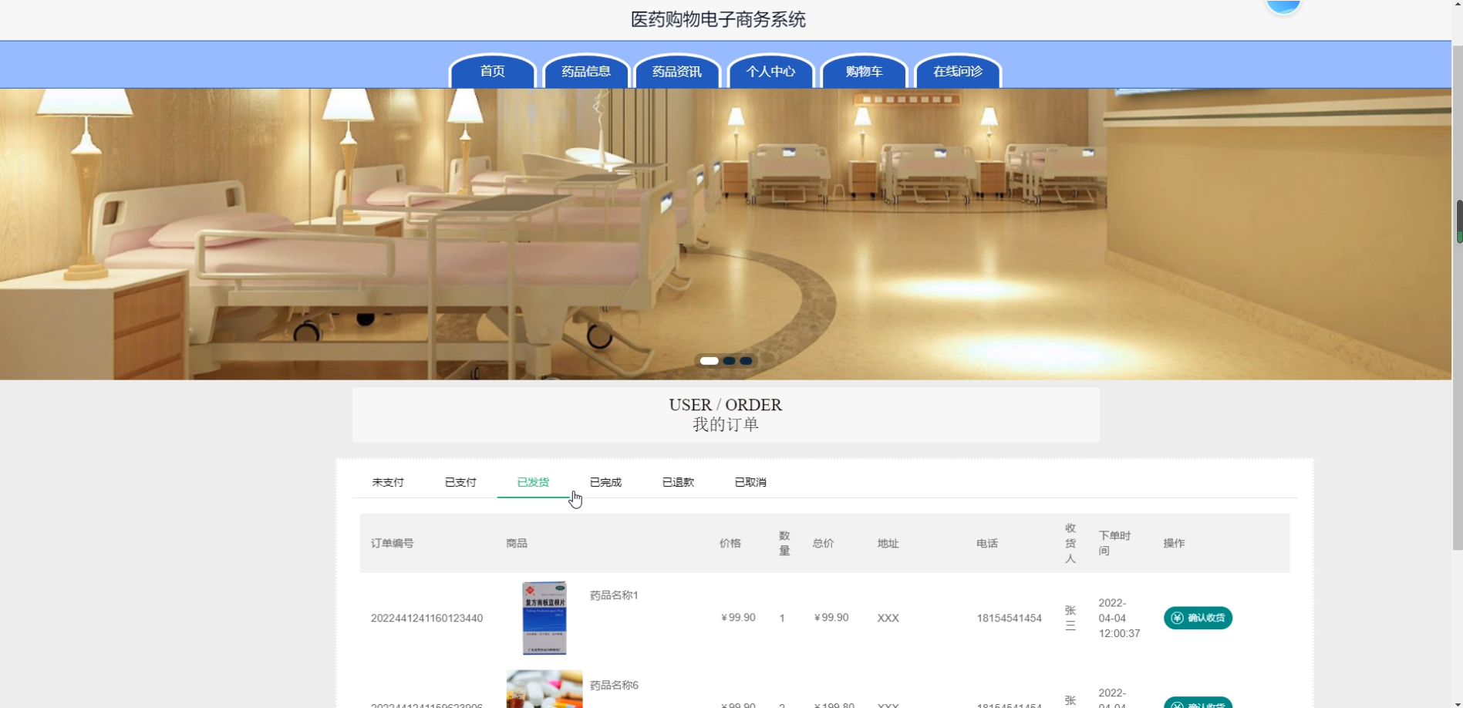The width and height of the screenshot is (1463, 708).
Task: Click the 我的订单 heading
Action: pyautogui.click(x=726, y=424)
